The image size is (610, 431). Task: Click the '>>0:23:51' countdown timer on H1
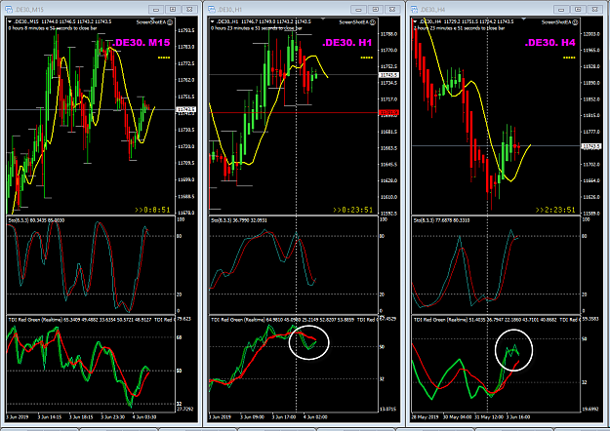[353, 210]
